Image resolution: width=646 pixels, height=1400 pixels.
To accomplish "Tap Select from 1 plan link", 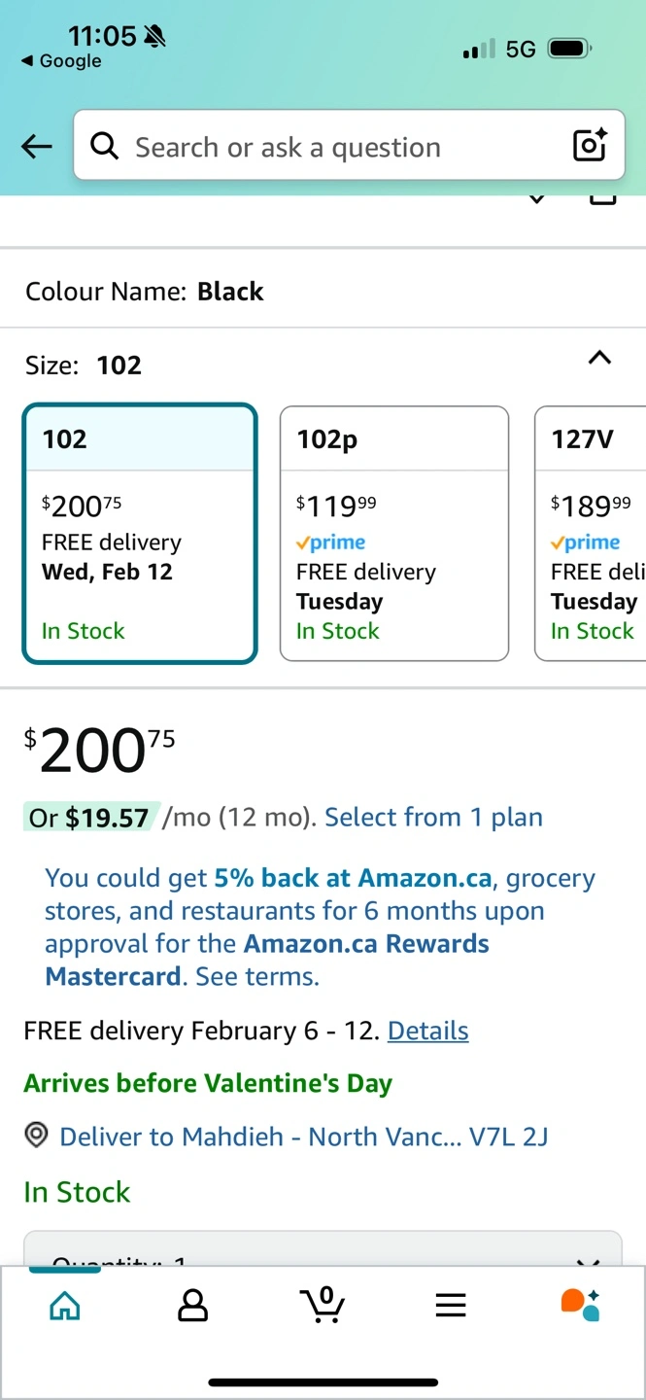I will point(433,818).
